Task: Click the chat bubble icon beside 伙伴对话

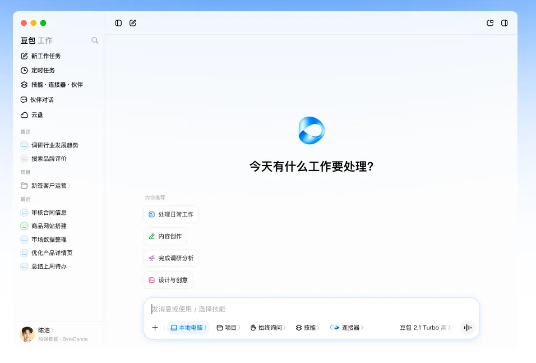Action: 24,100
